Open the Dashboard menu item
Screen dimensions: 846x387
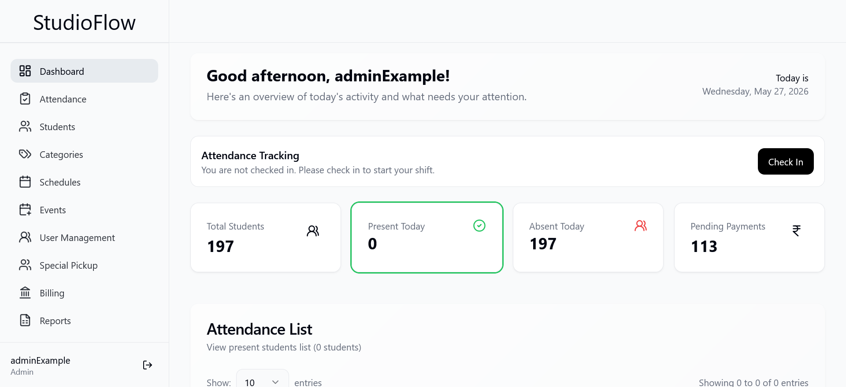(84, 71)
